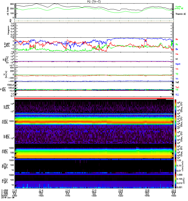Select the X-GSE position value 10.5
This screenshot has height=201, width=188.
[147, 190]
